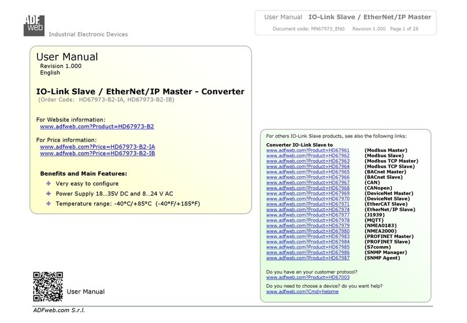The height and width of the screenshot is (323, 467).
Task: Open customer protocol link HD67003
Action: 307,277
